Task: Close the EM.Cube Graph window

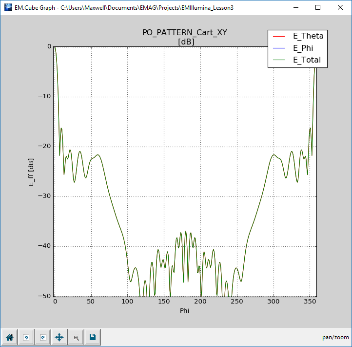Action: click(340, 7)
